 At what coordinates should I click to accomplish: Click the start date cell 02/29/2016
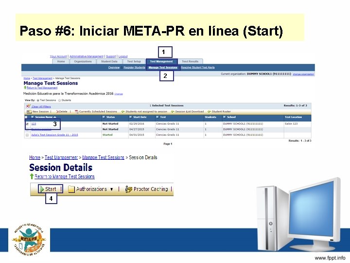[x=137, y=124]
